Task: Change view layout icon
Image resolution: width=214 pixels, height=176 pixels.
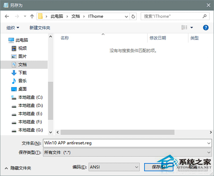Action: (x=184, y=27)
